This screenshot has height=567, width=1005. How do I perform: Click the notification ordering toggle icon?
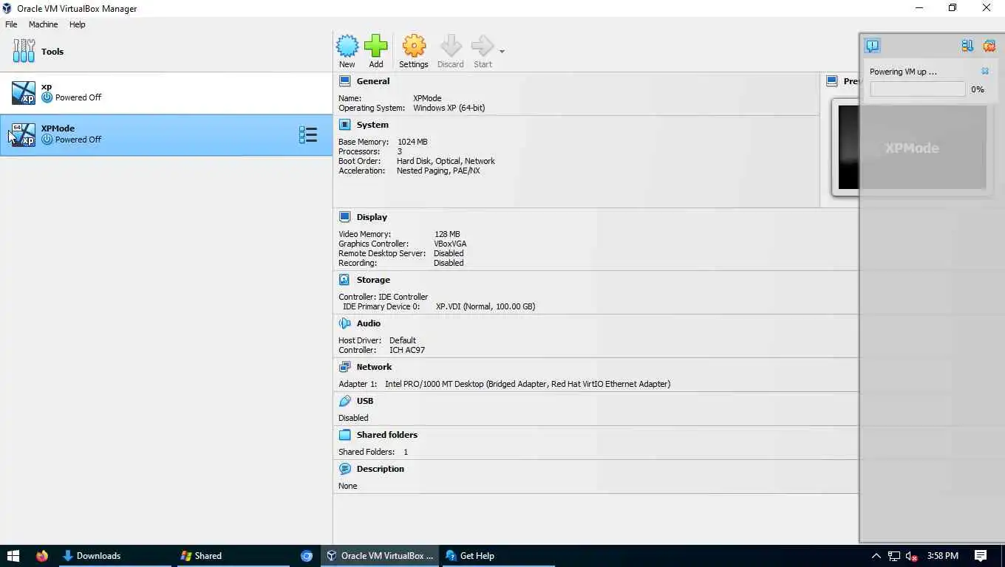[x=967, y=46]
